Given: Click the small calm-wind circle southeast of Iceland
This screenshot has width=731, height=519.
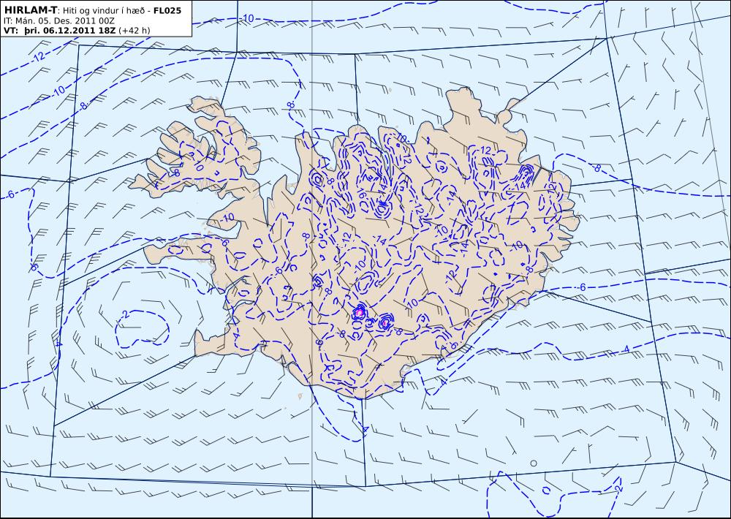Looking at the screenshot, I should (534, 463).
